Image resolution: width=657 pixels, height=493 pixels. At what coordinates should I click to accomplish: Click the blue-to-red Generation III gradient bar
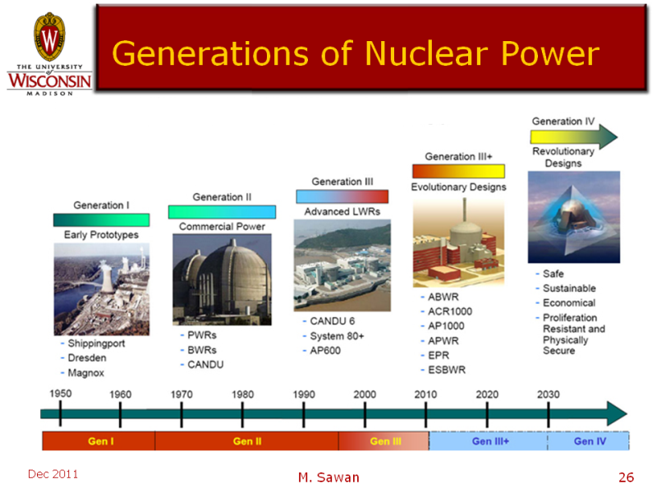pos(342,196)
